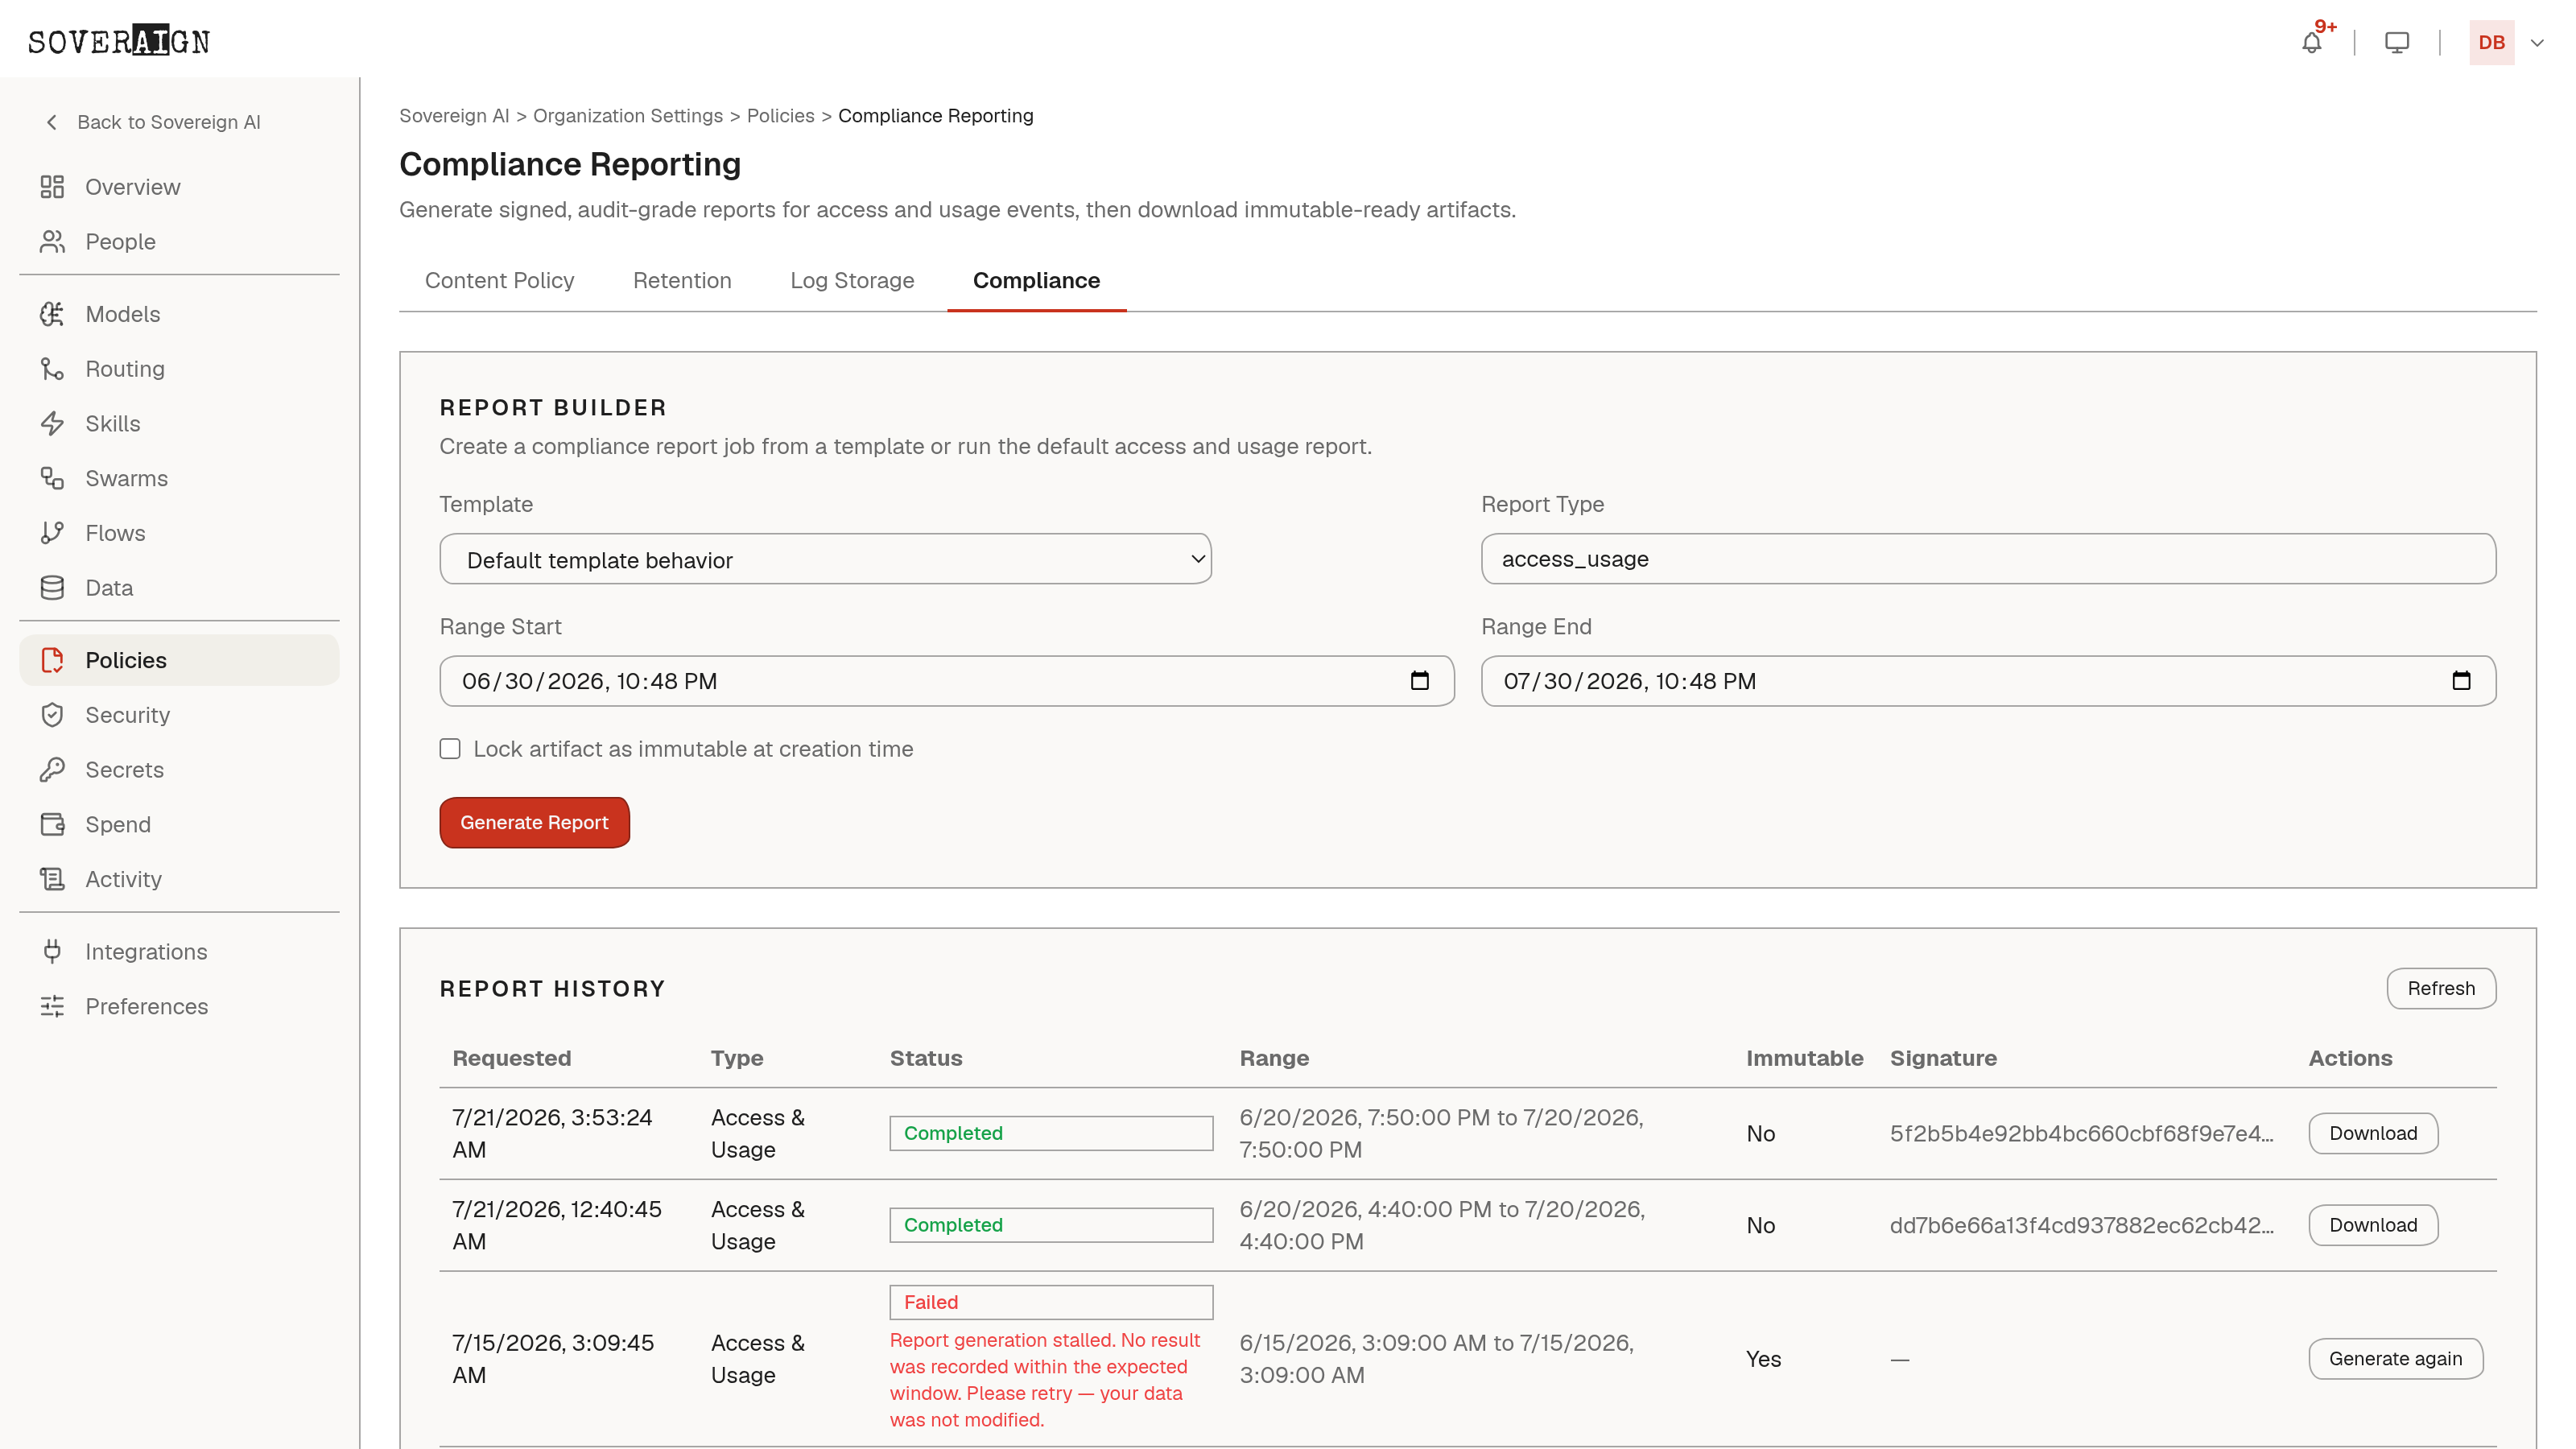Click the Type column header
Image resolution: width=2576 pixels, height=1449 pixels.
[x=737, y=1058]
